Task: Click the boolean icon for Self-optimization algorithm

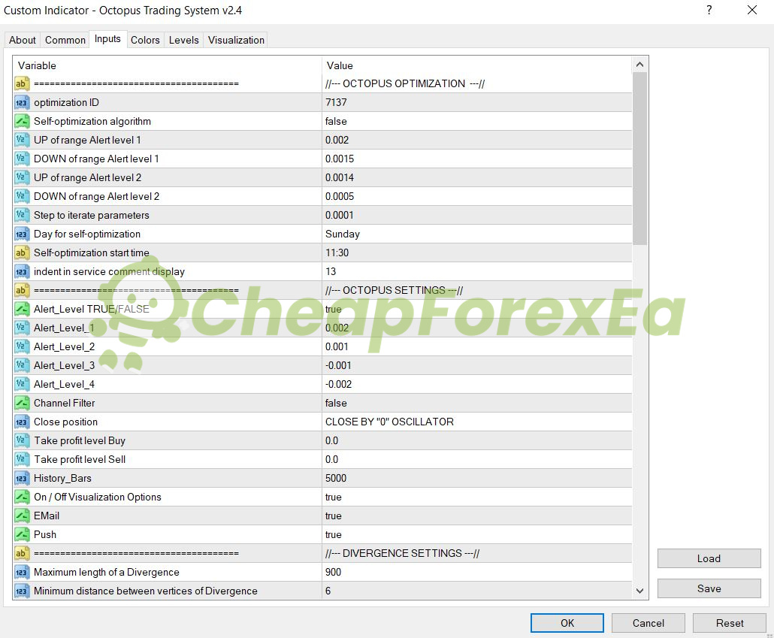Action: tap(22, 122)
